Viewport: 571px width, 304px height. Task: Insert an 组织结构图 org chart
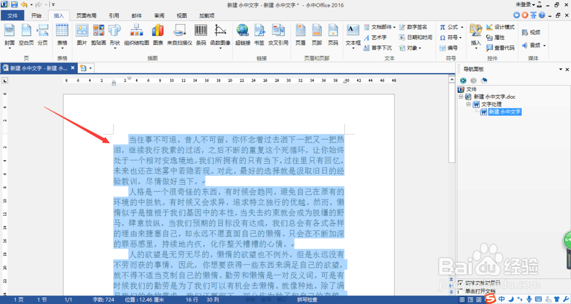[x=136, y=35]
